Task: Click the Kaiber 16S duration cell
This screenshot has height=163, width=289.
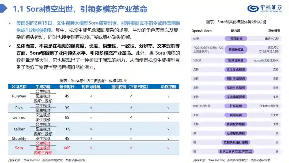Action: tap(67, 129)
